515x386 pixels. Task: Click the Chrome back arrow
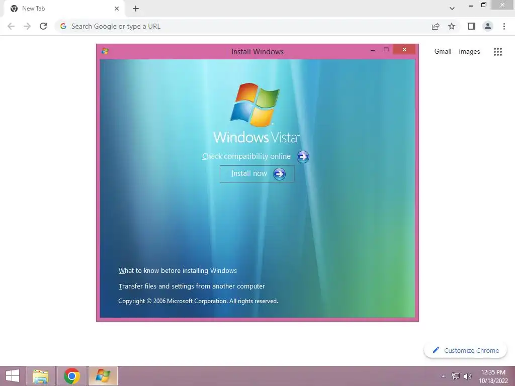click(11, 26)
